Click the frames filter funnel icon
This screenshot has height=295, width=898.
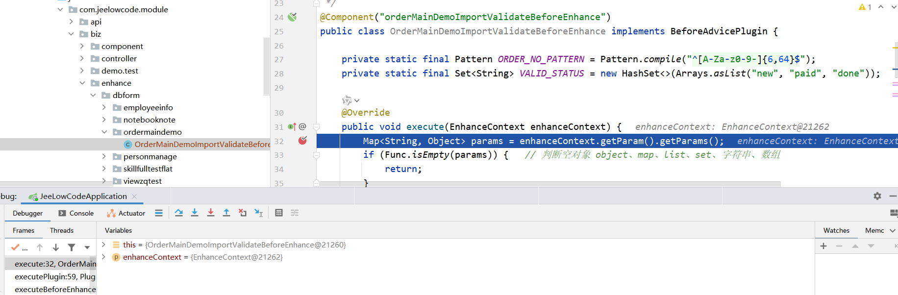72,247
